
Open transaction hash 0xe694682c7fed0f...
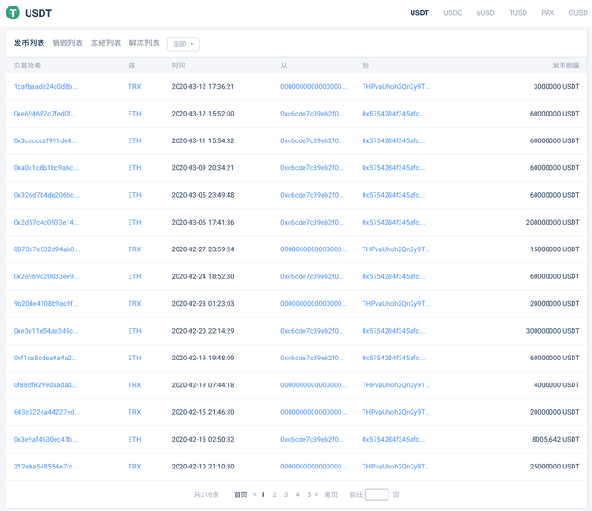pyautogui.click(x=45, y=114)
